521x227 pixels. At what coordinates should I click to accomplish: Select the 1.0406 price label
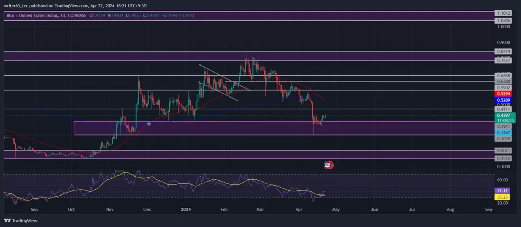tap(502, 21)
